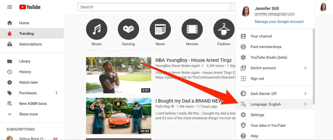
Task: Go to Home in the sidebar
Action: click(x=32, y=23)
